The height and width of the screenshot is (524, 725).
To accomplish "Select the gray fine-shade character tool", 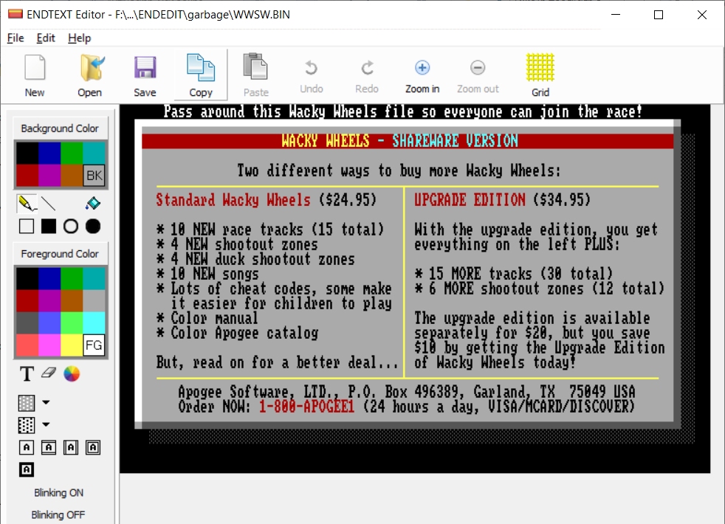I will point(27,403).
